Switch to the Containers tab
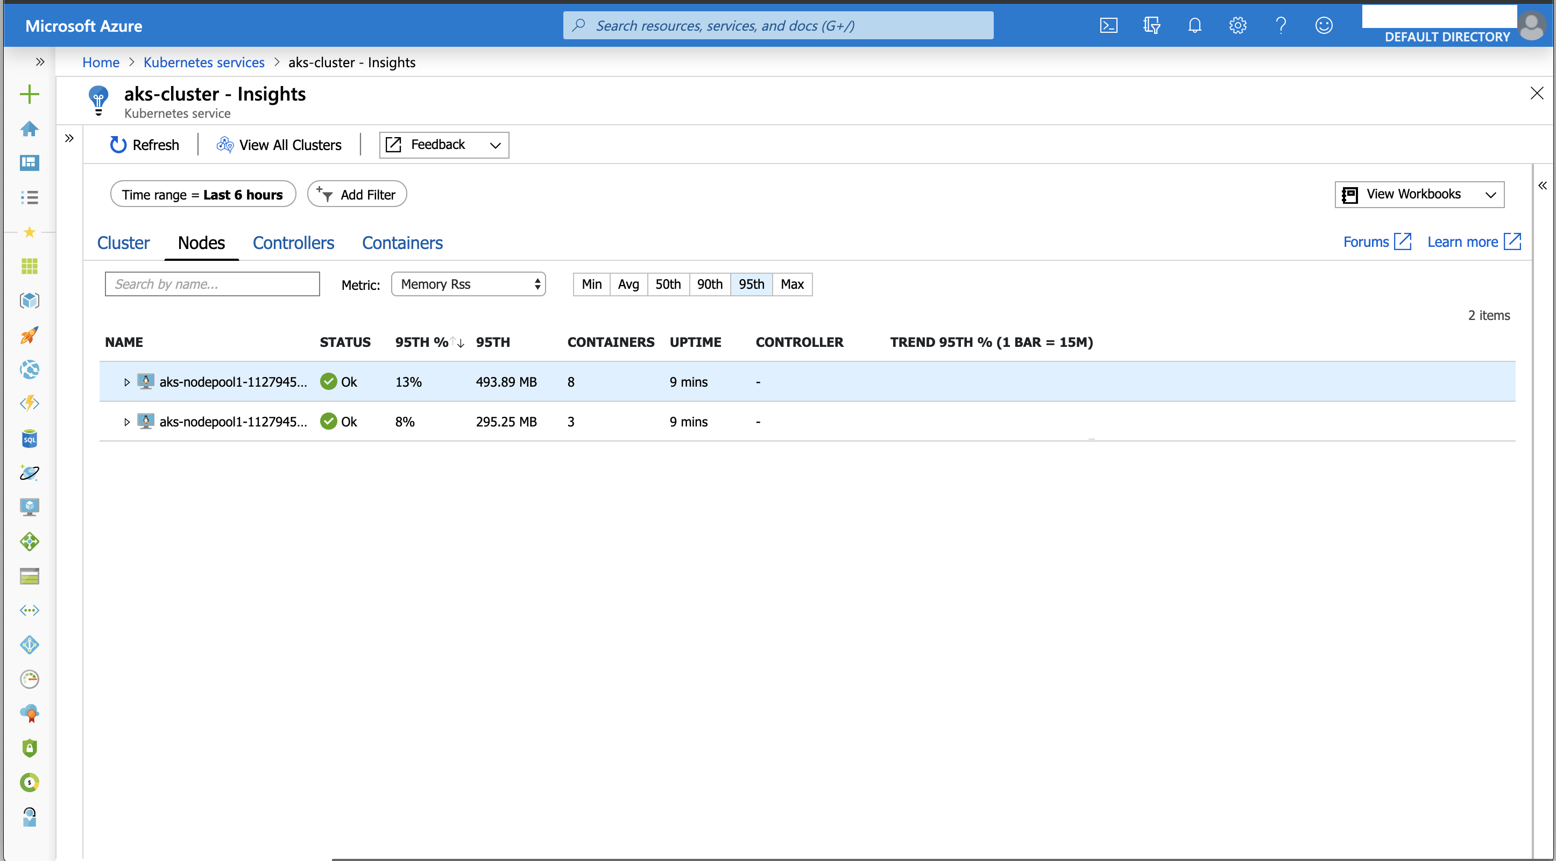Viewport: 1556px width, 861px height. tap(402, 243)
